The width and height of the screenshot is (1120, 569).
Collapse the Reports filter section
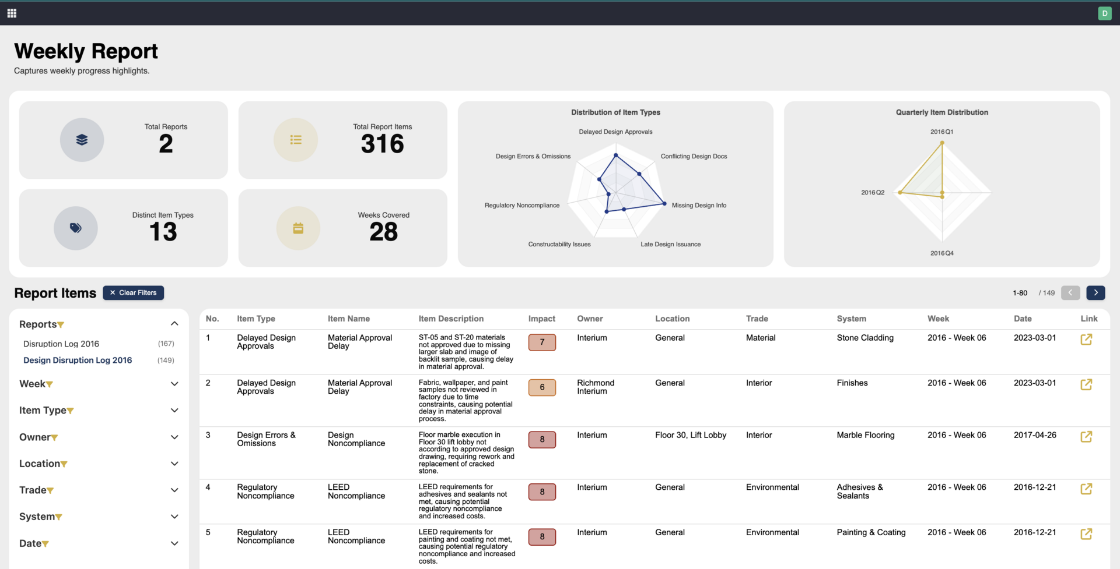[x=174, y=324]
